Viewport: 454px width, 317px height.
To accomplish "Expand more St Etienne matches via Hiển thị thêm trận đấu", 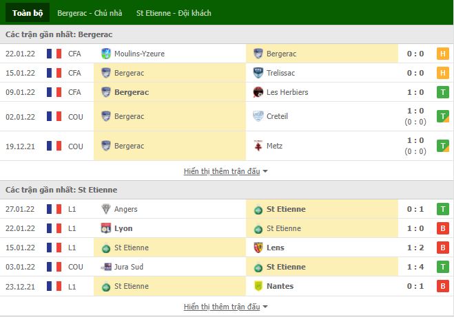I will coord(225,307).
